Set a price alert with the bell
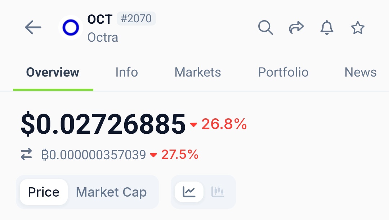 [327, 28]
